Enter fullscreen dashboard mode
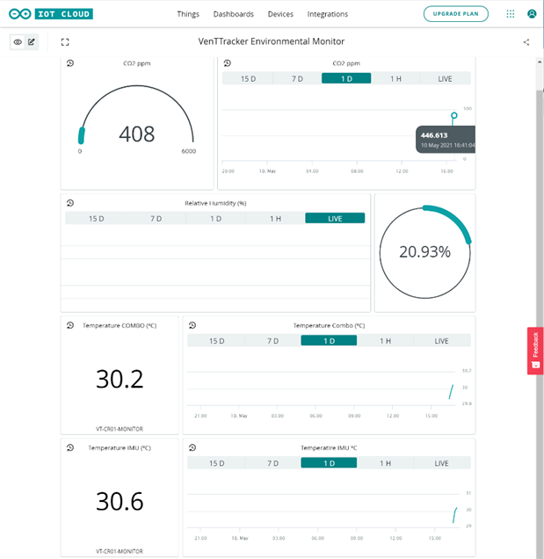The height and width of the screenshot is (559, 544). (x=65, y=42)
